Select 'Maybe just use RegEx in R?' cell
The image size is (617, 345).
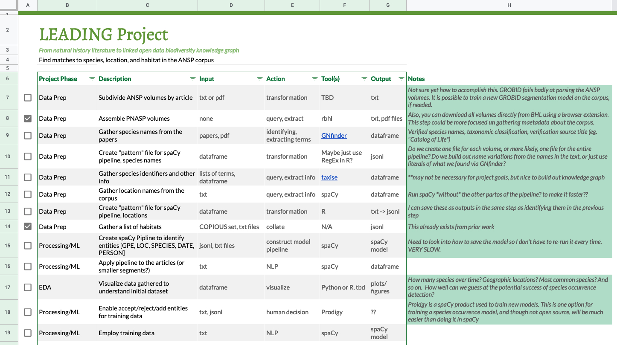pos(344,157)
